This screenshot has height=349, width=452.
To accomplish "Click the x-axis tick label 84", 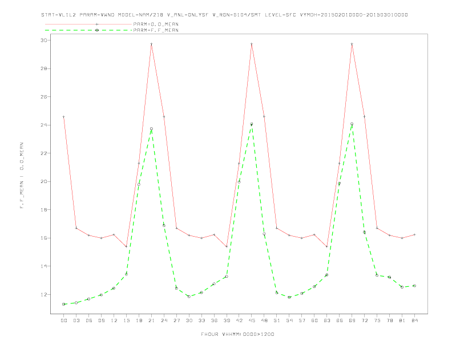I will point(415,320).
